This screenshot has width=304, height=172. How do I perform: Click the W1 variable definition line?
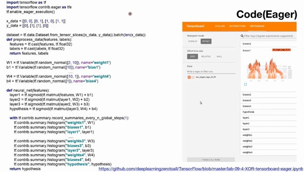pyautogui.click(x=58, y=62)
